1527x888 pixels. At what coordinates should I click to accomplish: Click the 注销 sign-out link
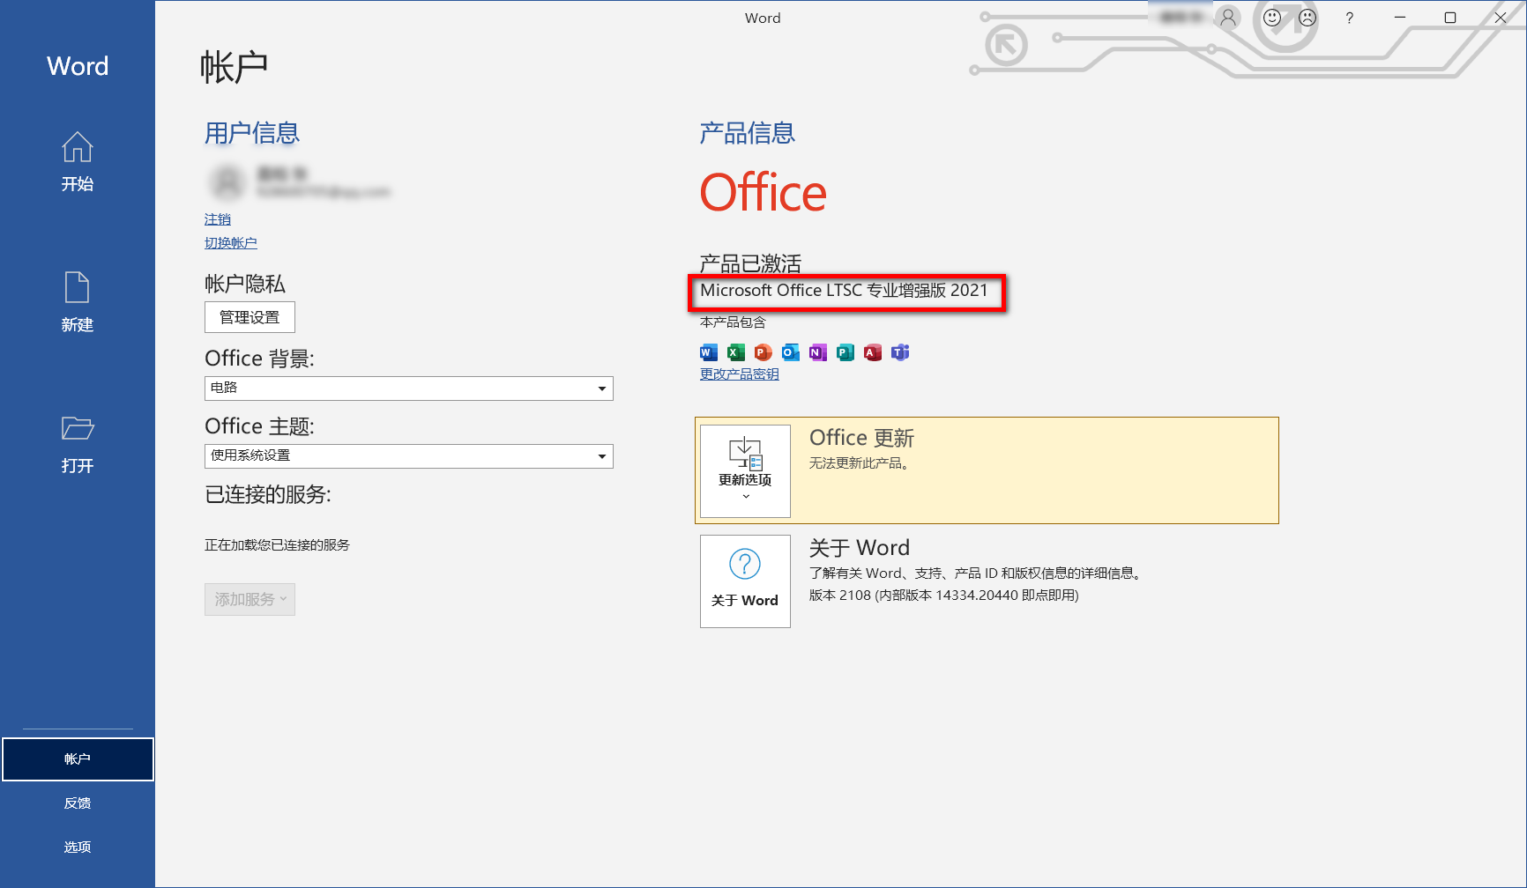tap(217, 218)
